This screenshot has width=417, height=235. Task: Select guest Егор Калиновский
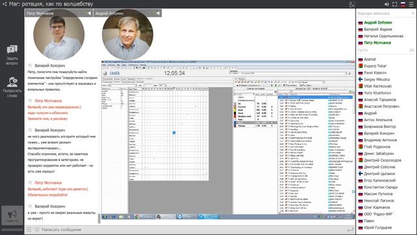(x=379, y=180)
